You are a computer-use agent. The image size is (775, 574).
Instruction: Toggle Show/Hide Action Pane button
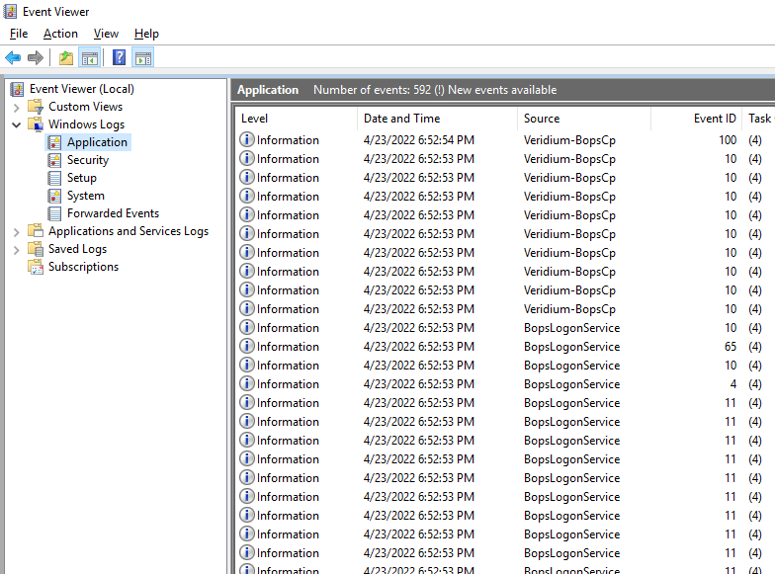point(143,57)
